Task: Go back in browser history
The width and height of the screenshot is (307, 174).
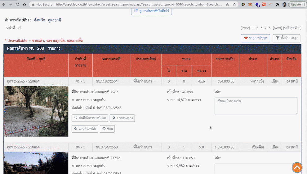Action: click(4, 4)
